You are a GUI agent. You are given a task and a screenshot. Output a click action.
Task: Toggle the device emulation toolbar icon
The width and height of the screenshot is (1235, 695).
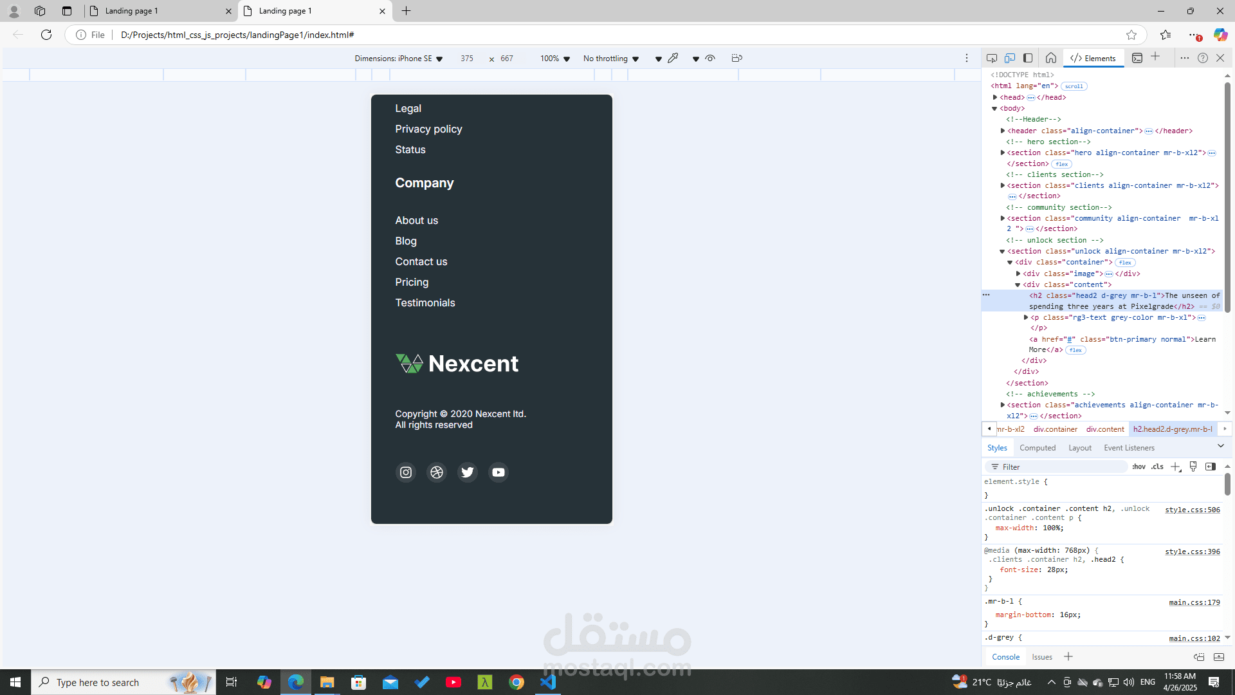(1010, 58)
